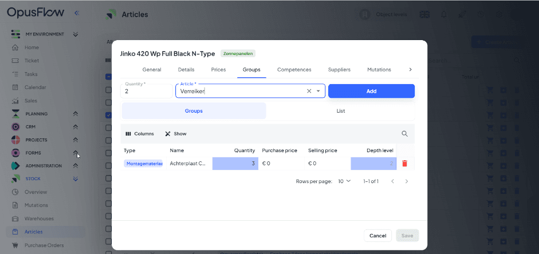
Task: Click the Add button
Action: click(371, 91)
